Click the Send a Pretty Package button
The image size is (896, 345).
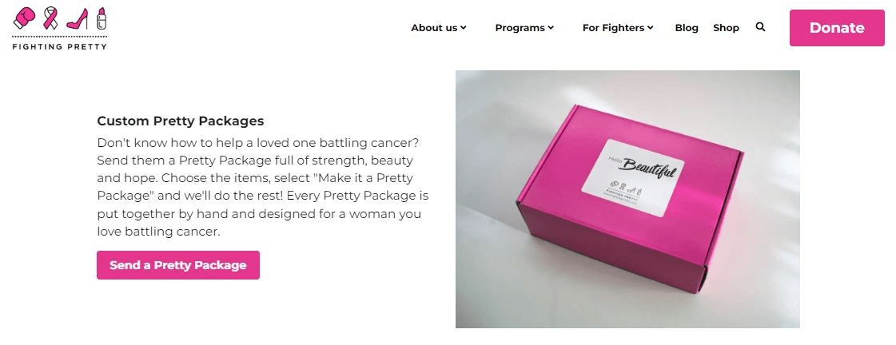178,265
